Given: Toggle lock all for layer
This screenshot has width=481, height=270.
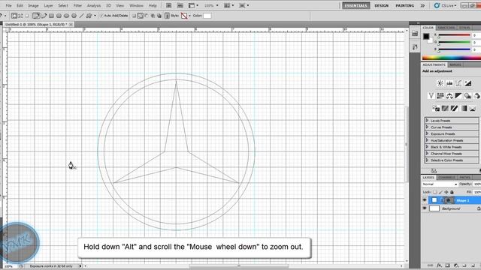Looking at the screenshot, I should coord(452,192).
